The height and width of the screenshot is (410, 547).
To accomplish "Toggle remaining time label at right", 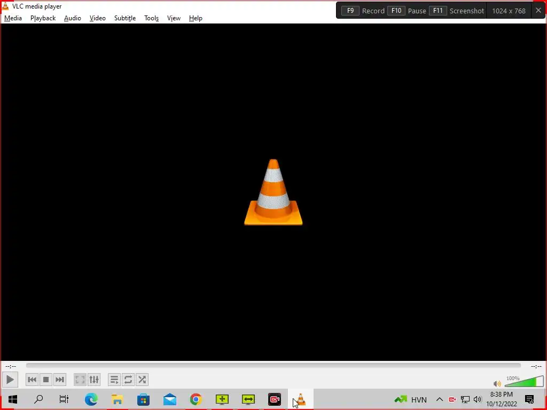I will (x=536, y=366).
